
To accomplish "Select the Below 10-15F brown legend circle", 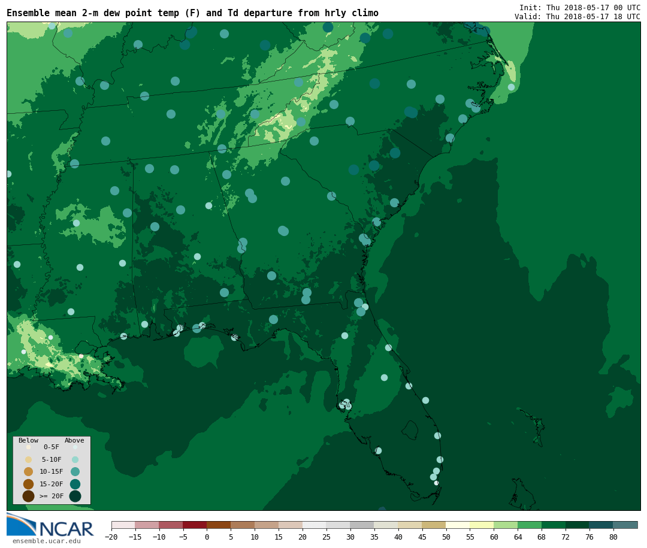I will (x=29, y=471).
